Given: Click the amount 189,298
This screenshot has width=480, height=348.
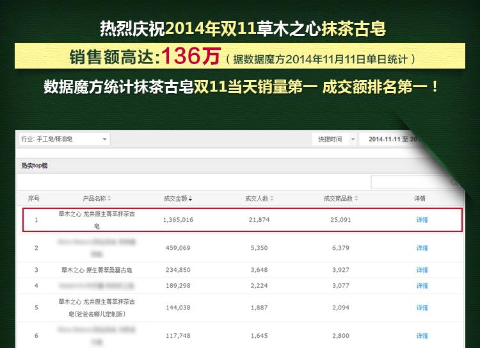Looking at the screenshot, I should [x=178, y=286].
